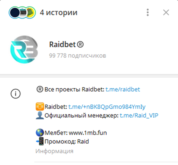Open the first dark story circle
Viewport: 178px width, 165px height.
[14, 13]
